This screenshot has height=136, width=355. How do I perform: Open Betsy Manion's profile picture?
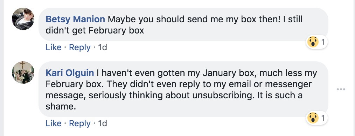tap(23, 19)
